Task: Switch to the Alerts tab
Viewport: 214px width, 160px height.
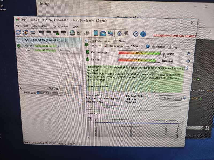Action: tap(120, 41)
